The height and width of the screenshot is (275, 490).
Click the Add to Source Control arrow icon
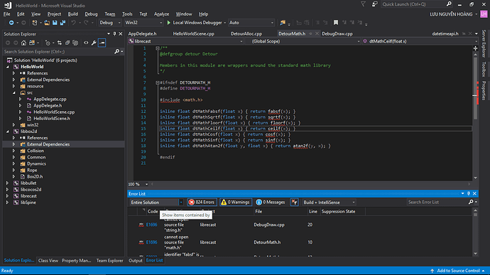pyautogui.click(x=432, y=271)
